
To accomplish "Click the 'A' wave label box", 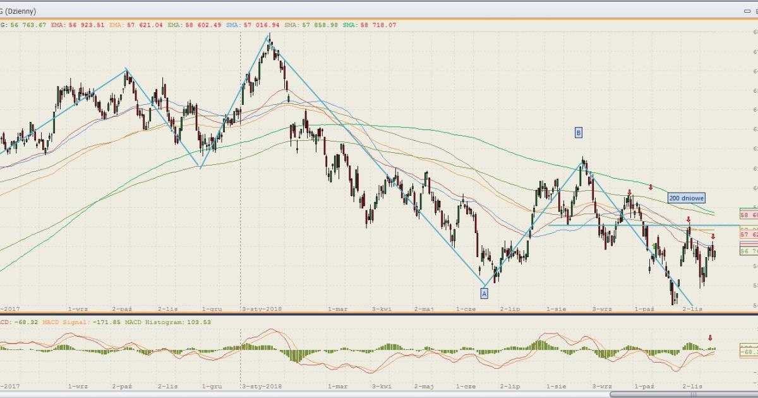I will 484,293.
